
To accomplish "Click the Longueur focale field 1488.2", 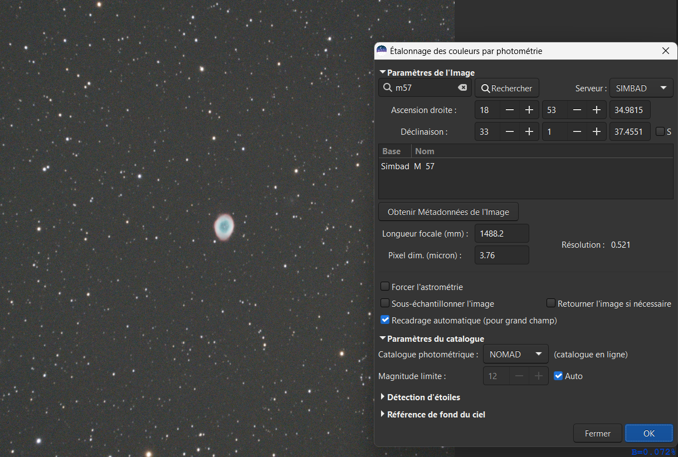I will click(501, 233).
